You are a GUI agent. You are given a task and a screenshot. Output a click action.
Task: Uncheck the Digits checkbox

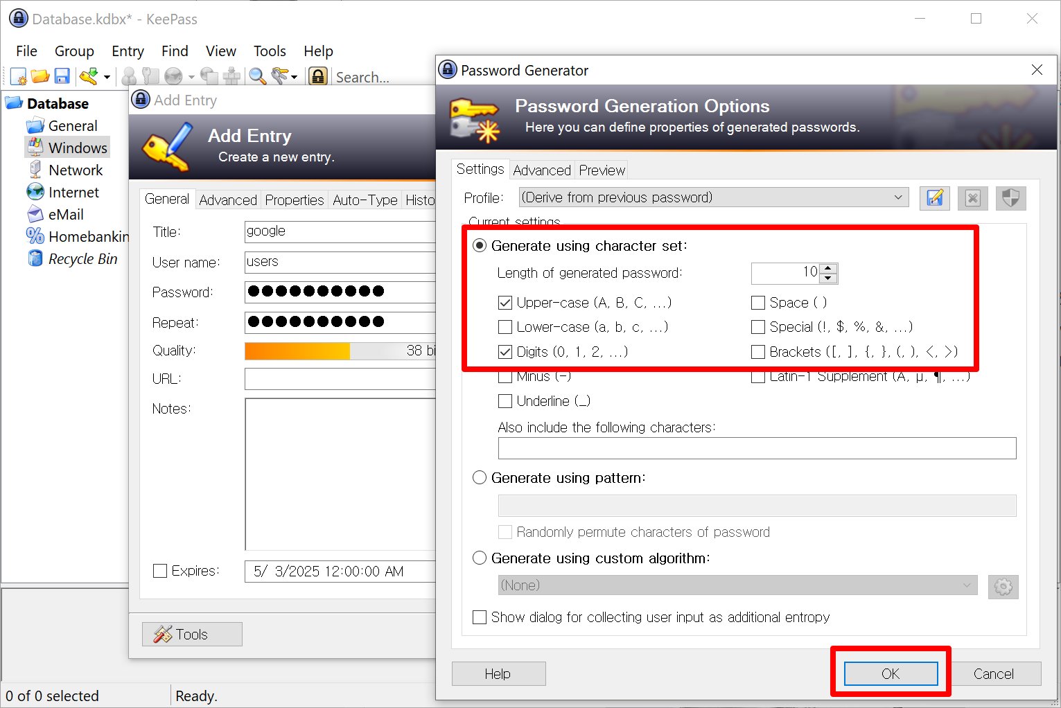click(505, 352)
